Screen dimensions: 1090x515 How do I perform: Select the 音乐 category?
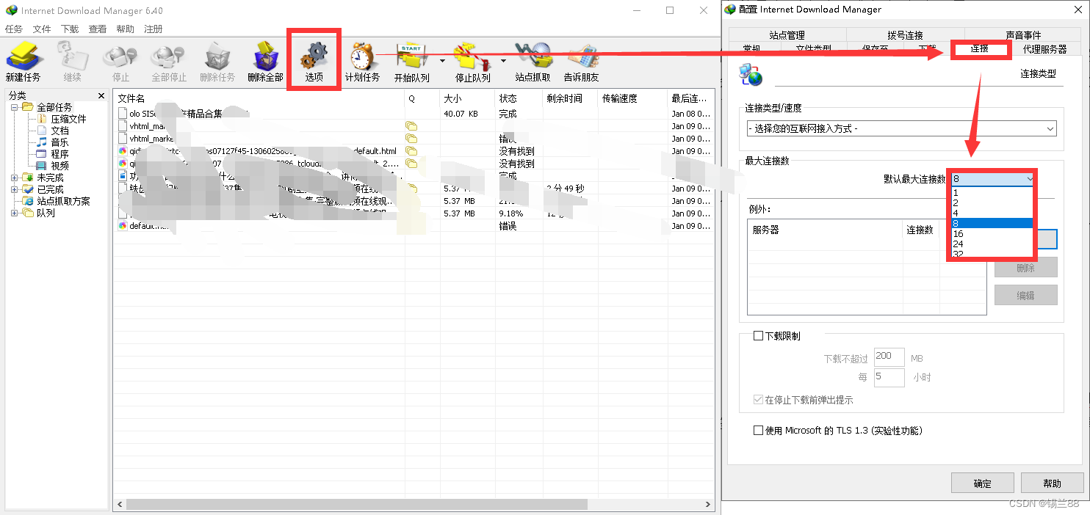pos(59,142)
